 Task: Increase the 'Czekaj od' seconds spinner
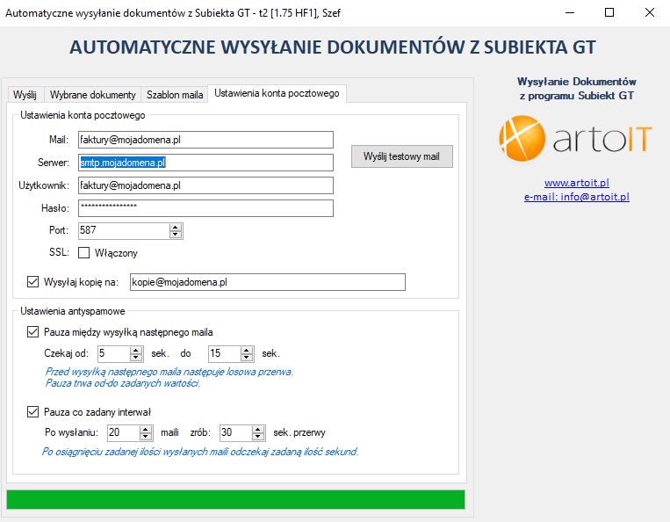pos(135,350)
